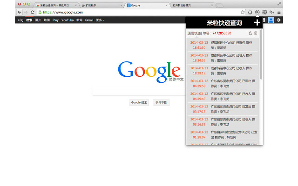Go back with the browser back arrow
298x186 pixels.
tap(20, 13)
